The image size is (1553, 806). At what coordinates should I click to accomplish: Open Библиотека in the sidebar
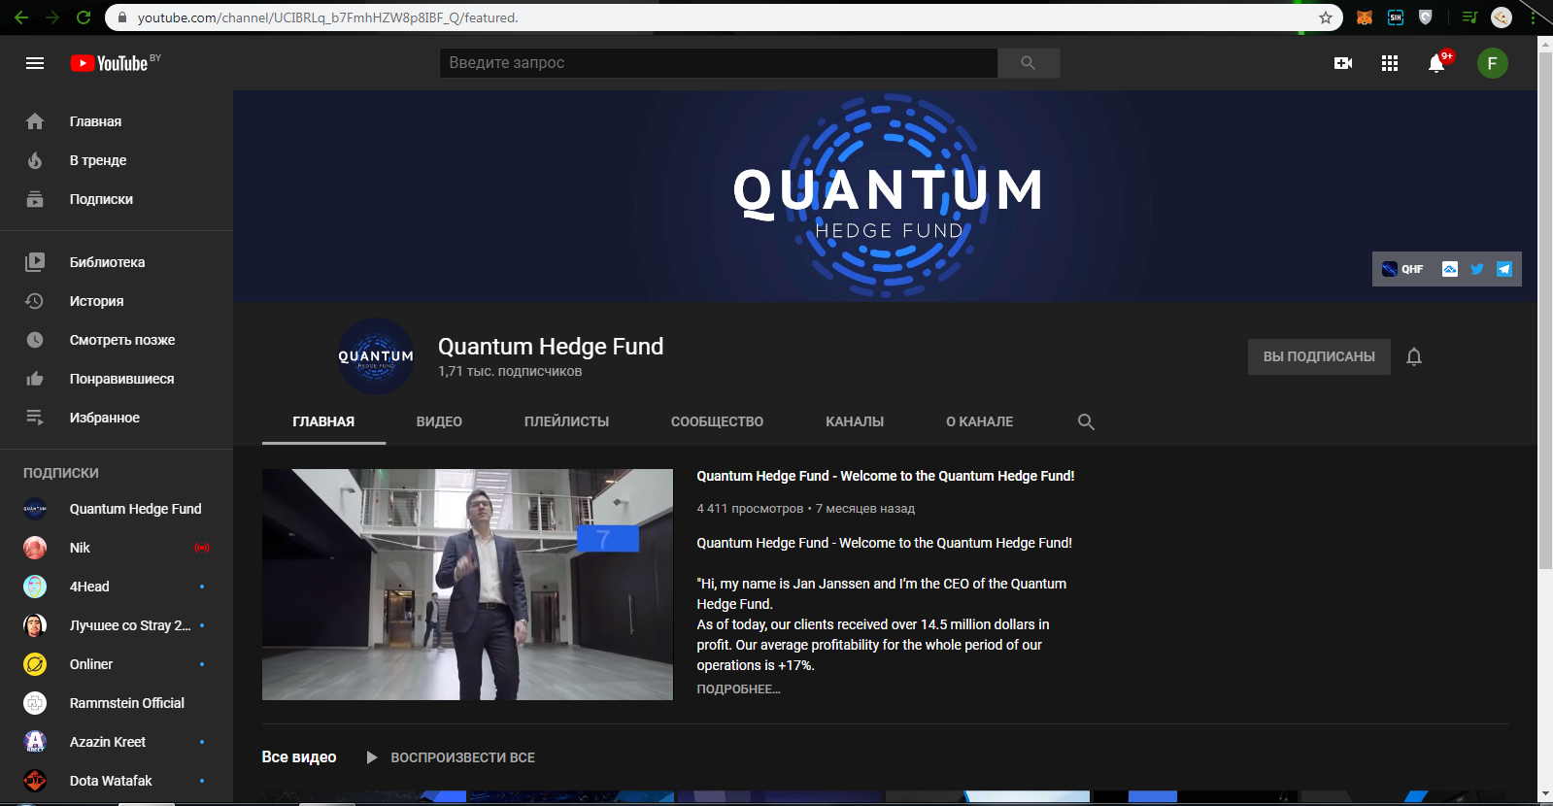[117, 262]
